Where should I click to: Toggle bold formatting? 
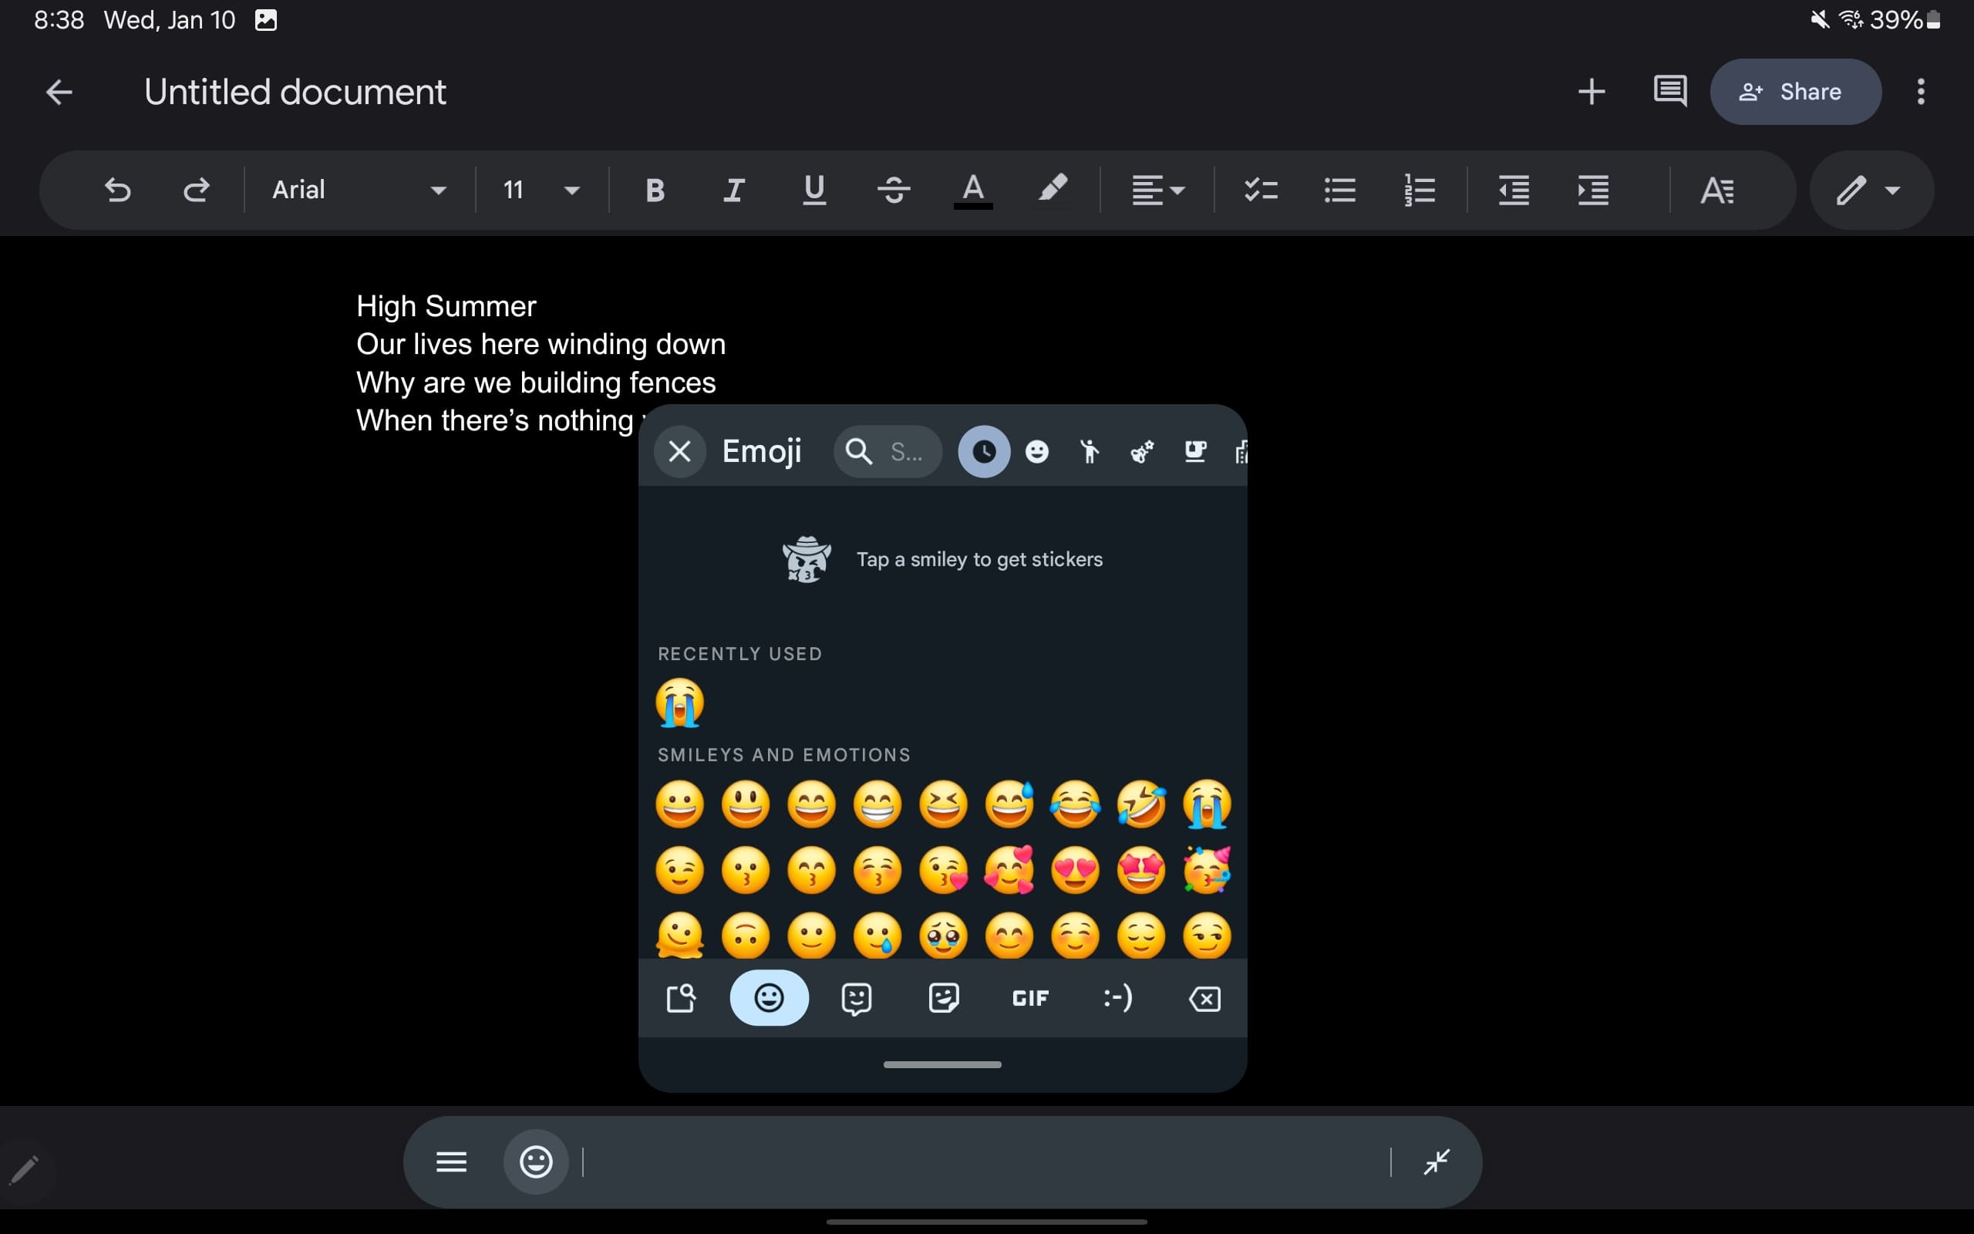click(654, 190)
